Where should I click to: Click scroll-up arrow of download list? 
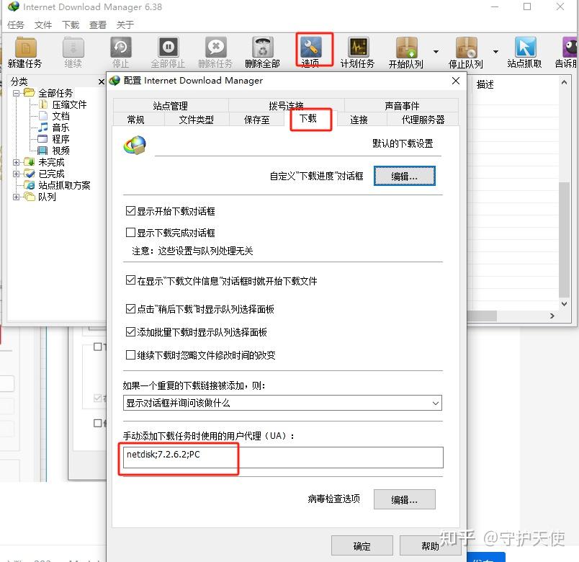pos(564,82)
